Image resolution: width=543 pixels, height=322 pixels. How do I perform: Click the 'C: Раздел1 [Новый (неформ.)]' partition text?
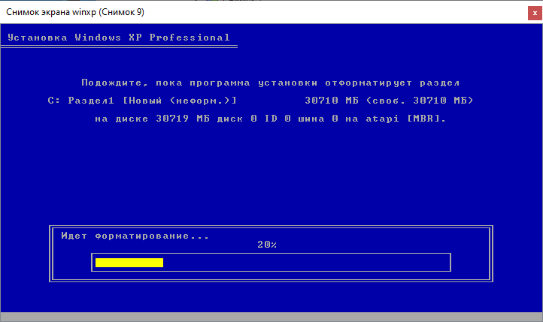[x=142, y=101]
